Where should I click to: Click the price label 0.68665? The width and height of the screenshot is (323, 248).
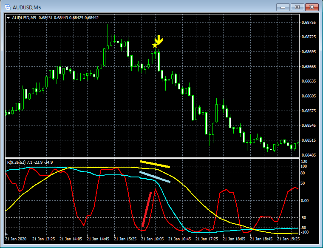(x=309, y=66)
